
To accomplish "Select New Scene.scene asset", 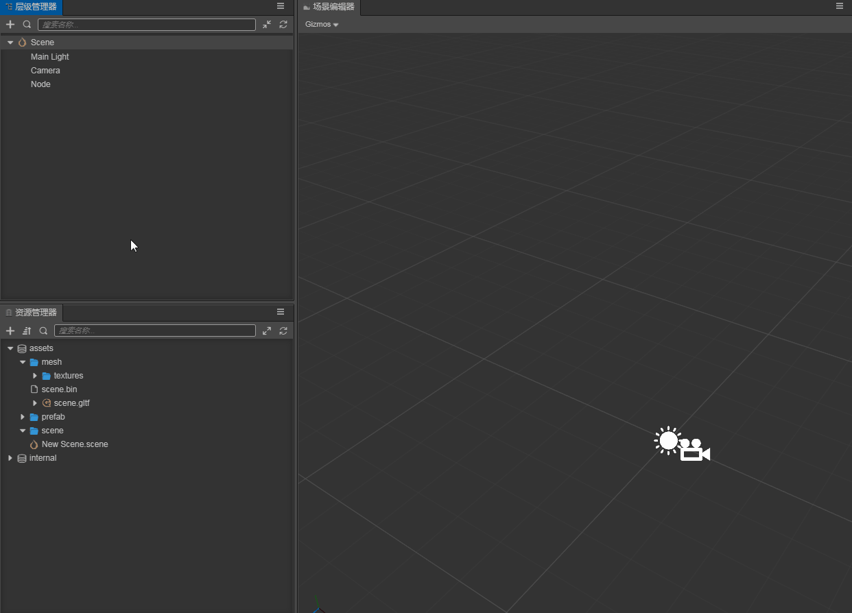I will click(74, 444).
